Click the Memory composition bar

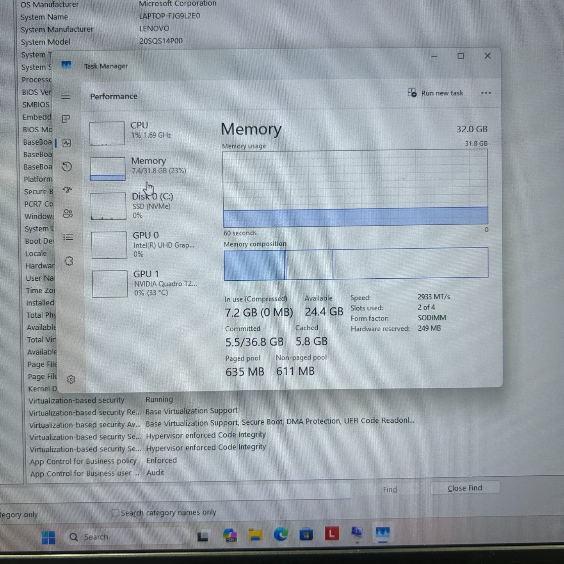point(356,263)
